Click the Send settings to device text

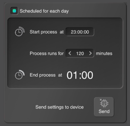coord(59,107)
